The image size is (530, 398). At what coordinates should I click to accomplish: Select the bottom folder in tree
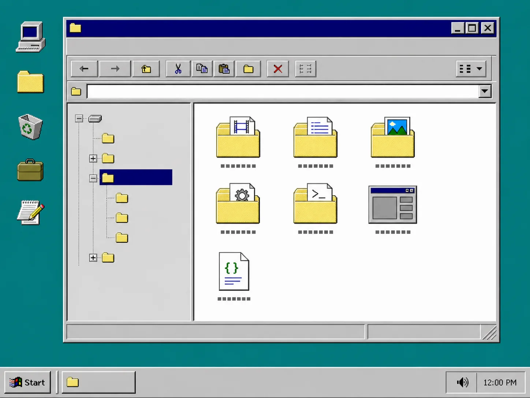[x=108, y=258]
